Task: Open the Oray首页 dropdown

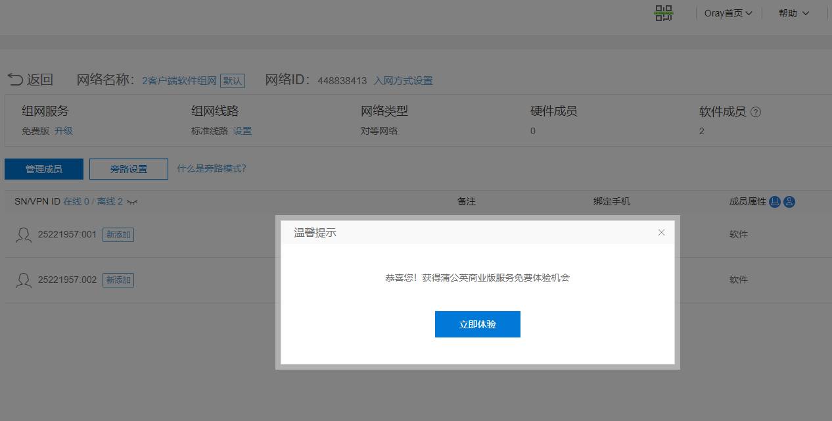Action: [728, 12]
